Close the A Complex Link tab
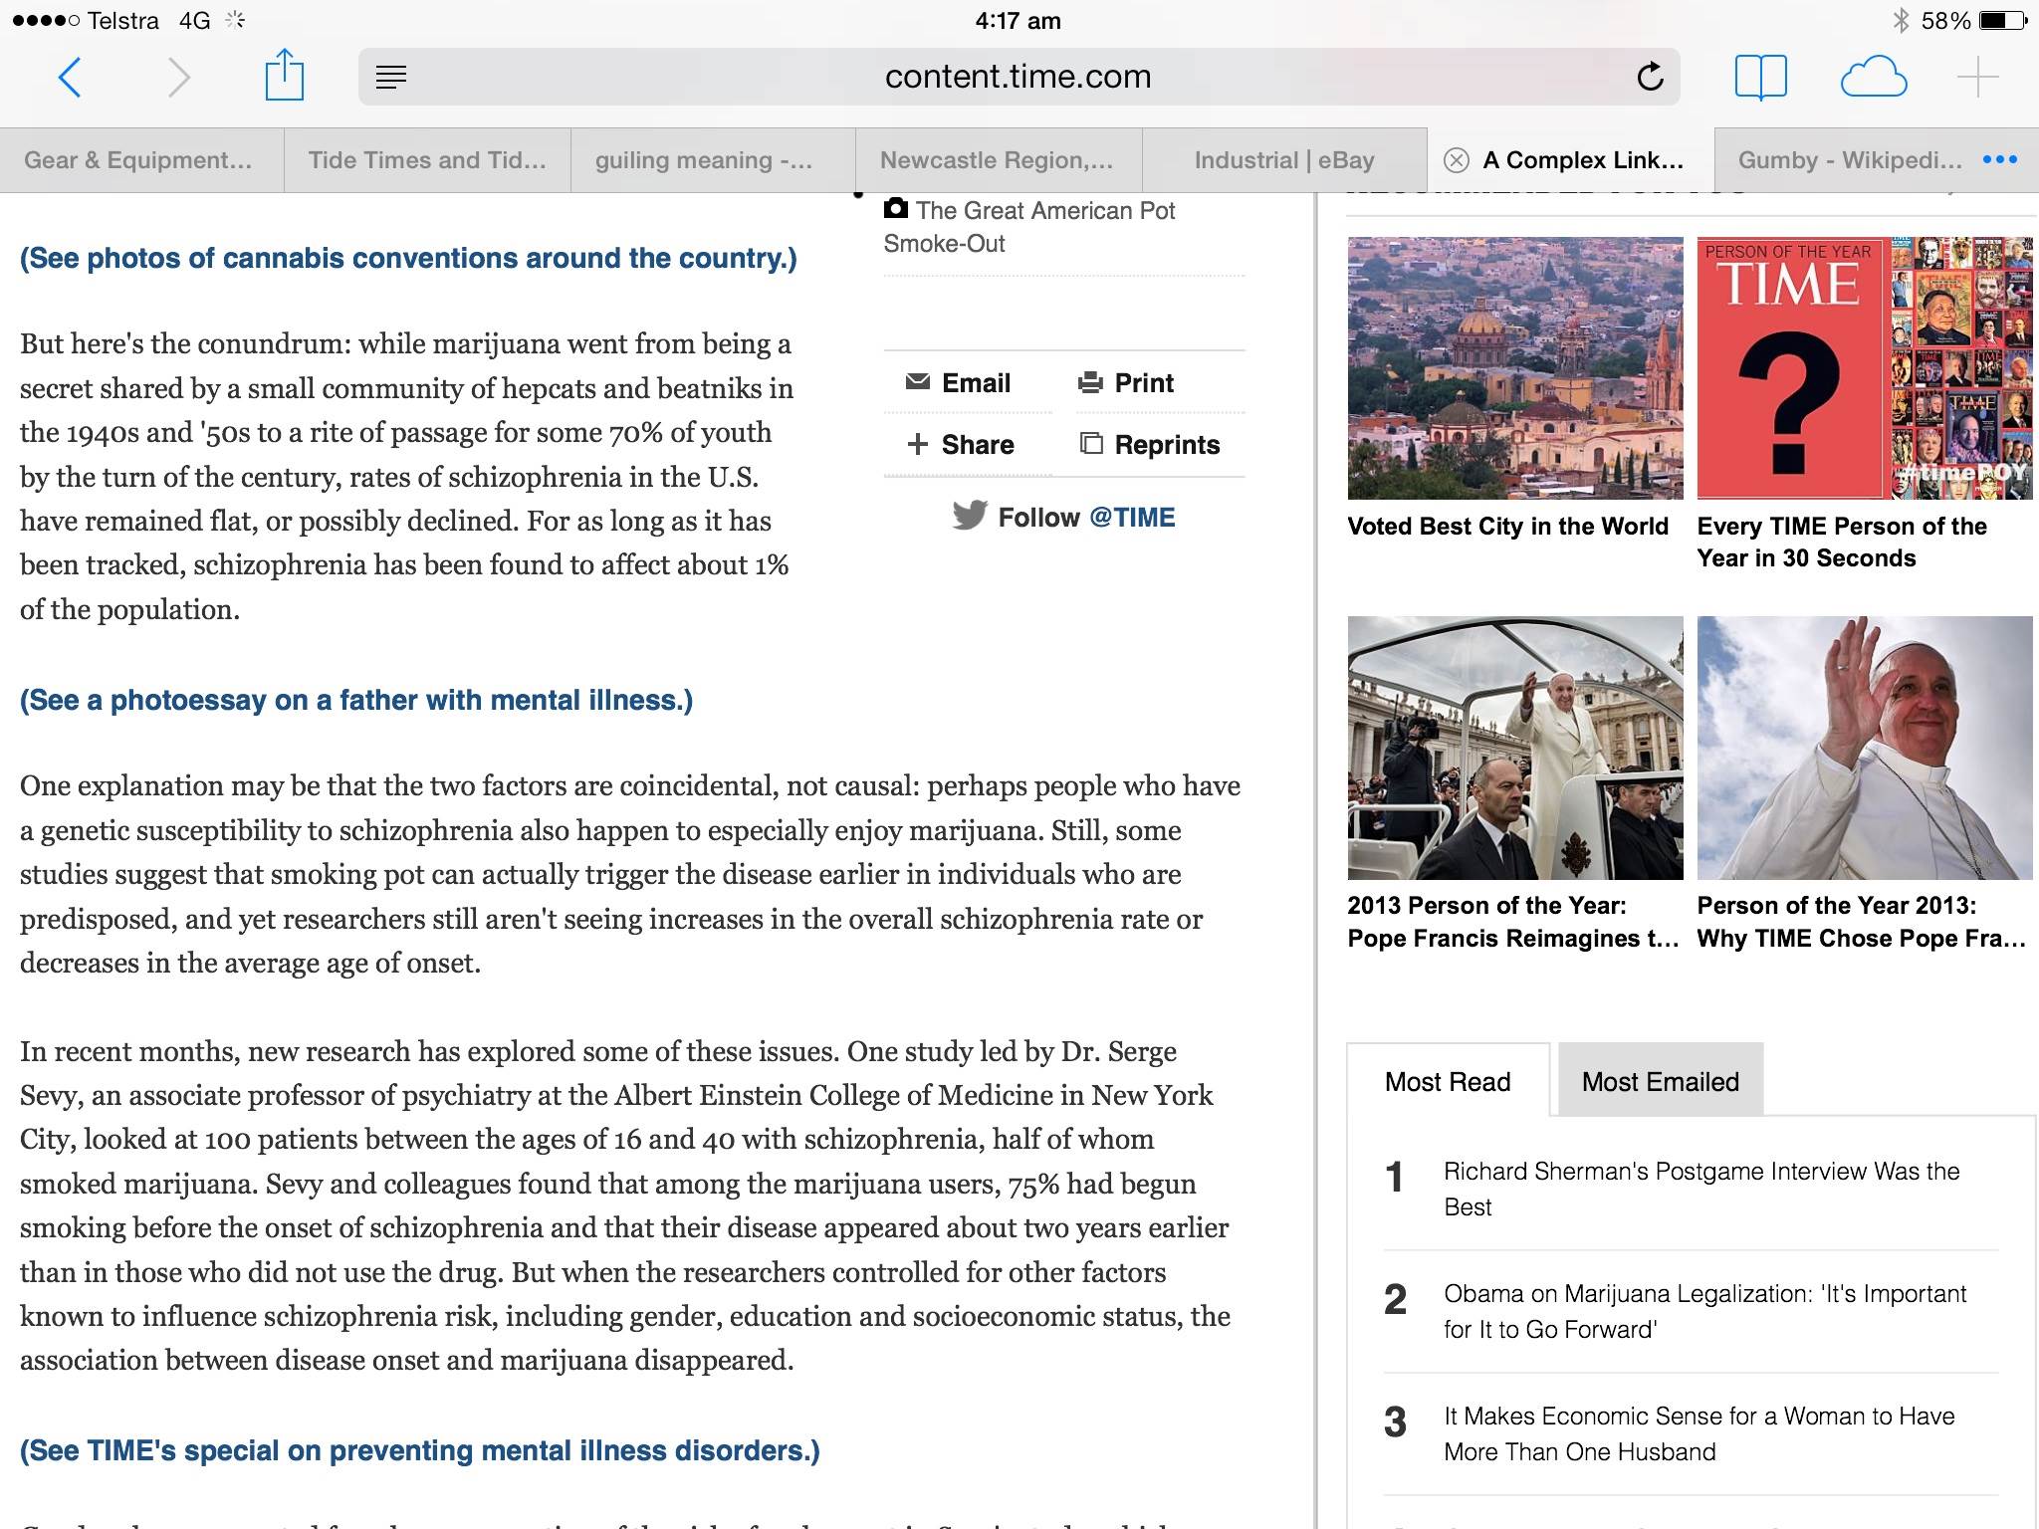 1457,160
